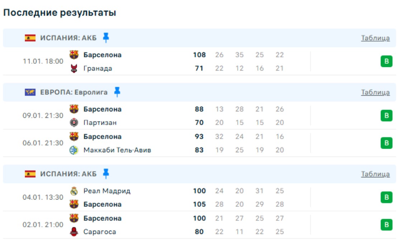Click Партизан team logo icon
Image resolution: width=402 pixels, height=240 pixels.
tap(74, 123)
